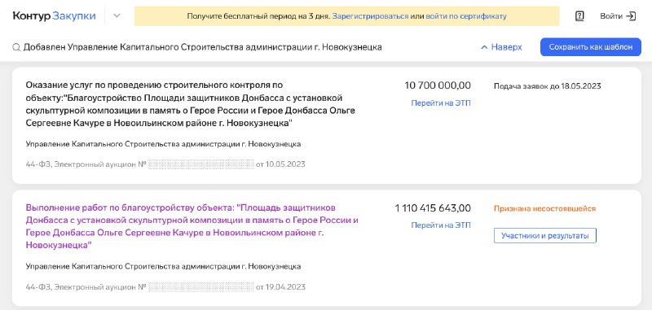Viewport: 652px width, 310px height.
Task: Click the login arrow icon beside Войти
Action: click(631, 16)
